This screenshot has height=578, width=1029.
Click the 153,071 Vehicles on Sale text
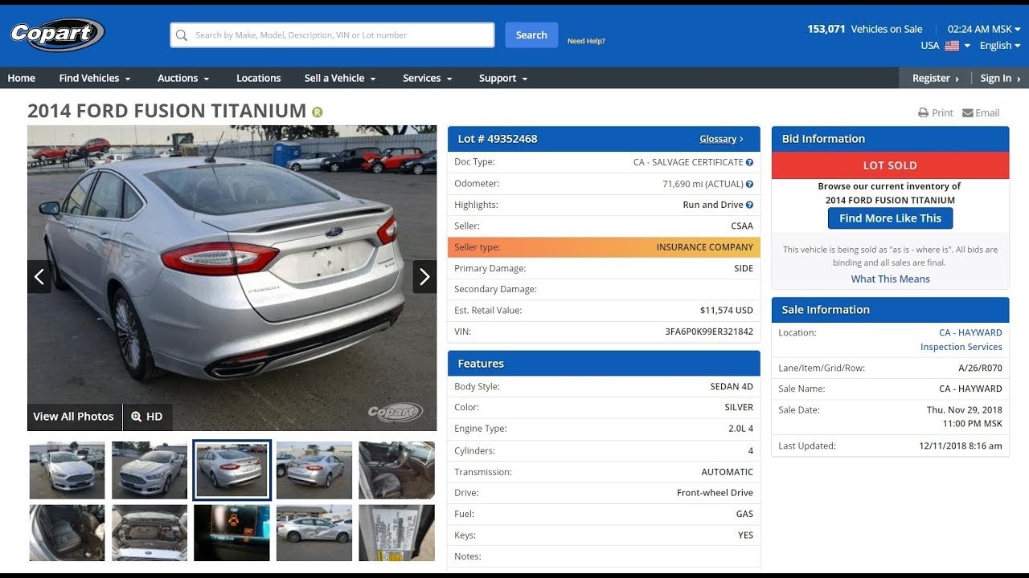(x=865, y=29)
